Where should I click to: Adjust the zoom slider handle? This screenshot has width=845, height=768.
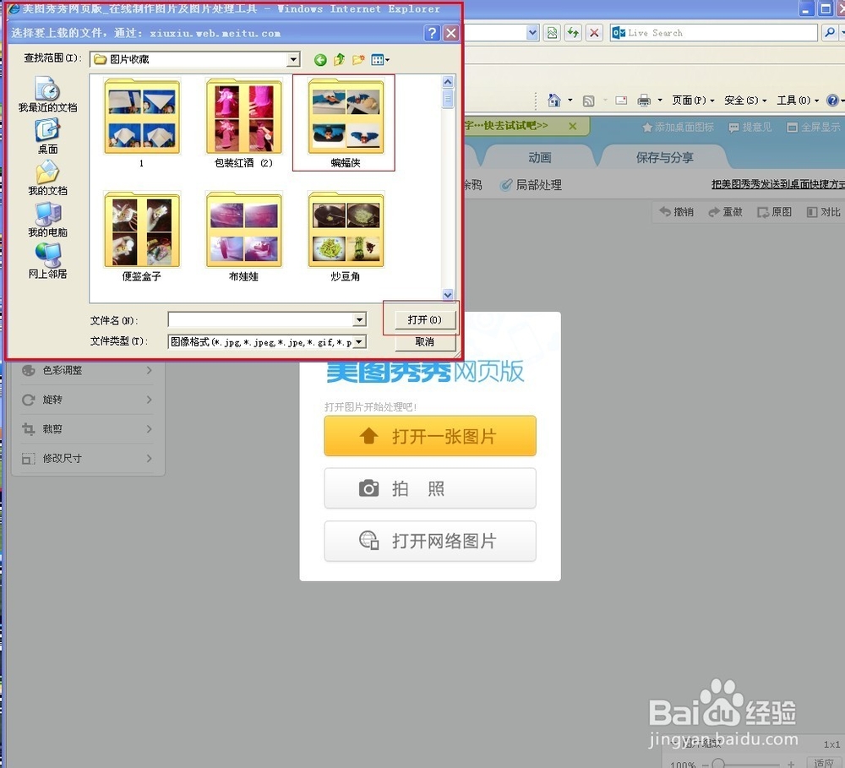[717, 764]
